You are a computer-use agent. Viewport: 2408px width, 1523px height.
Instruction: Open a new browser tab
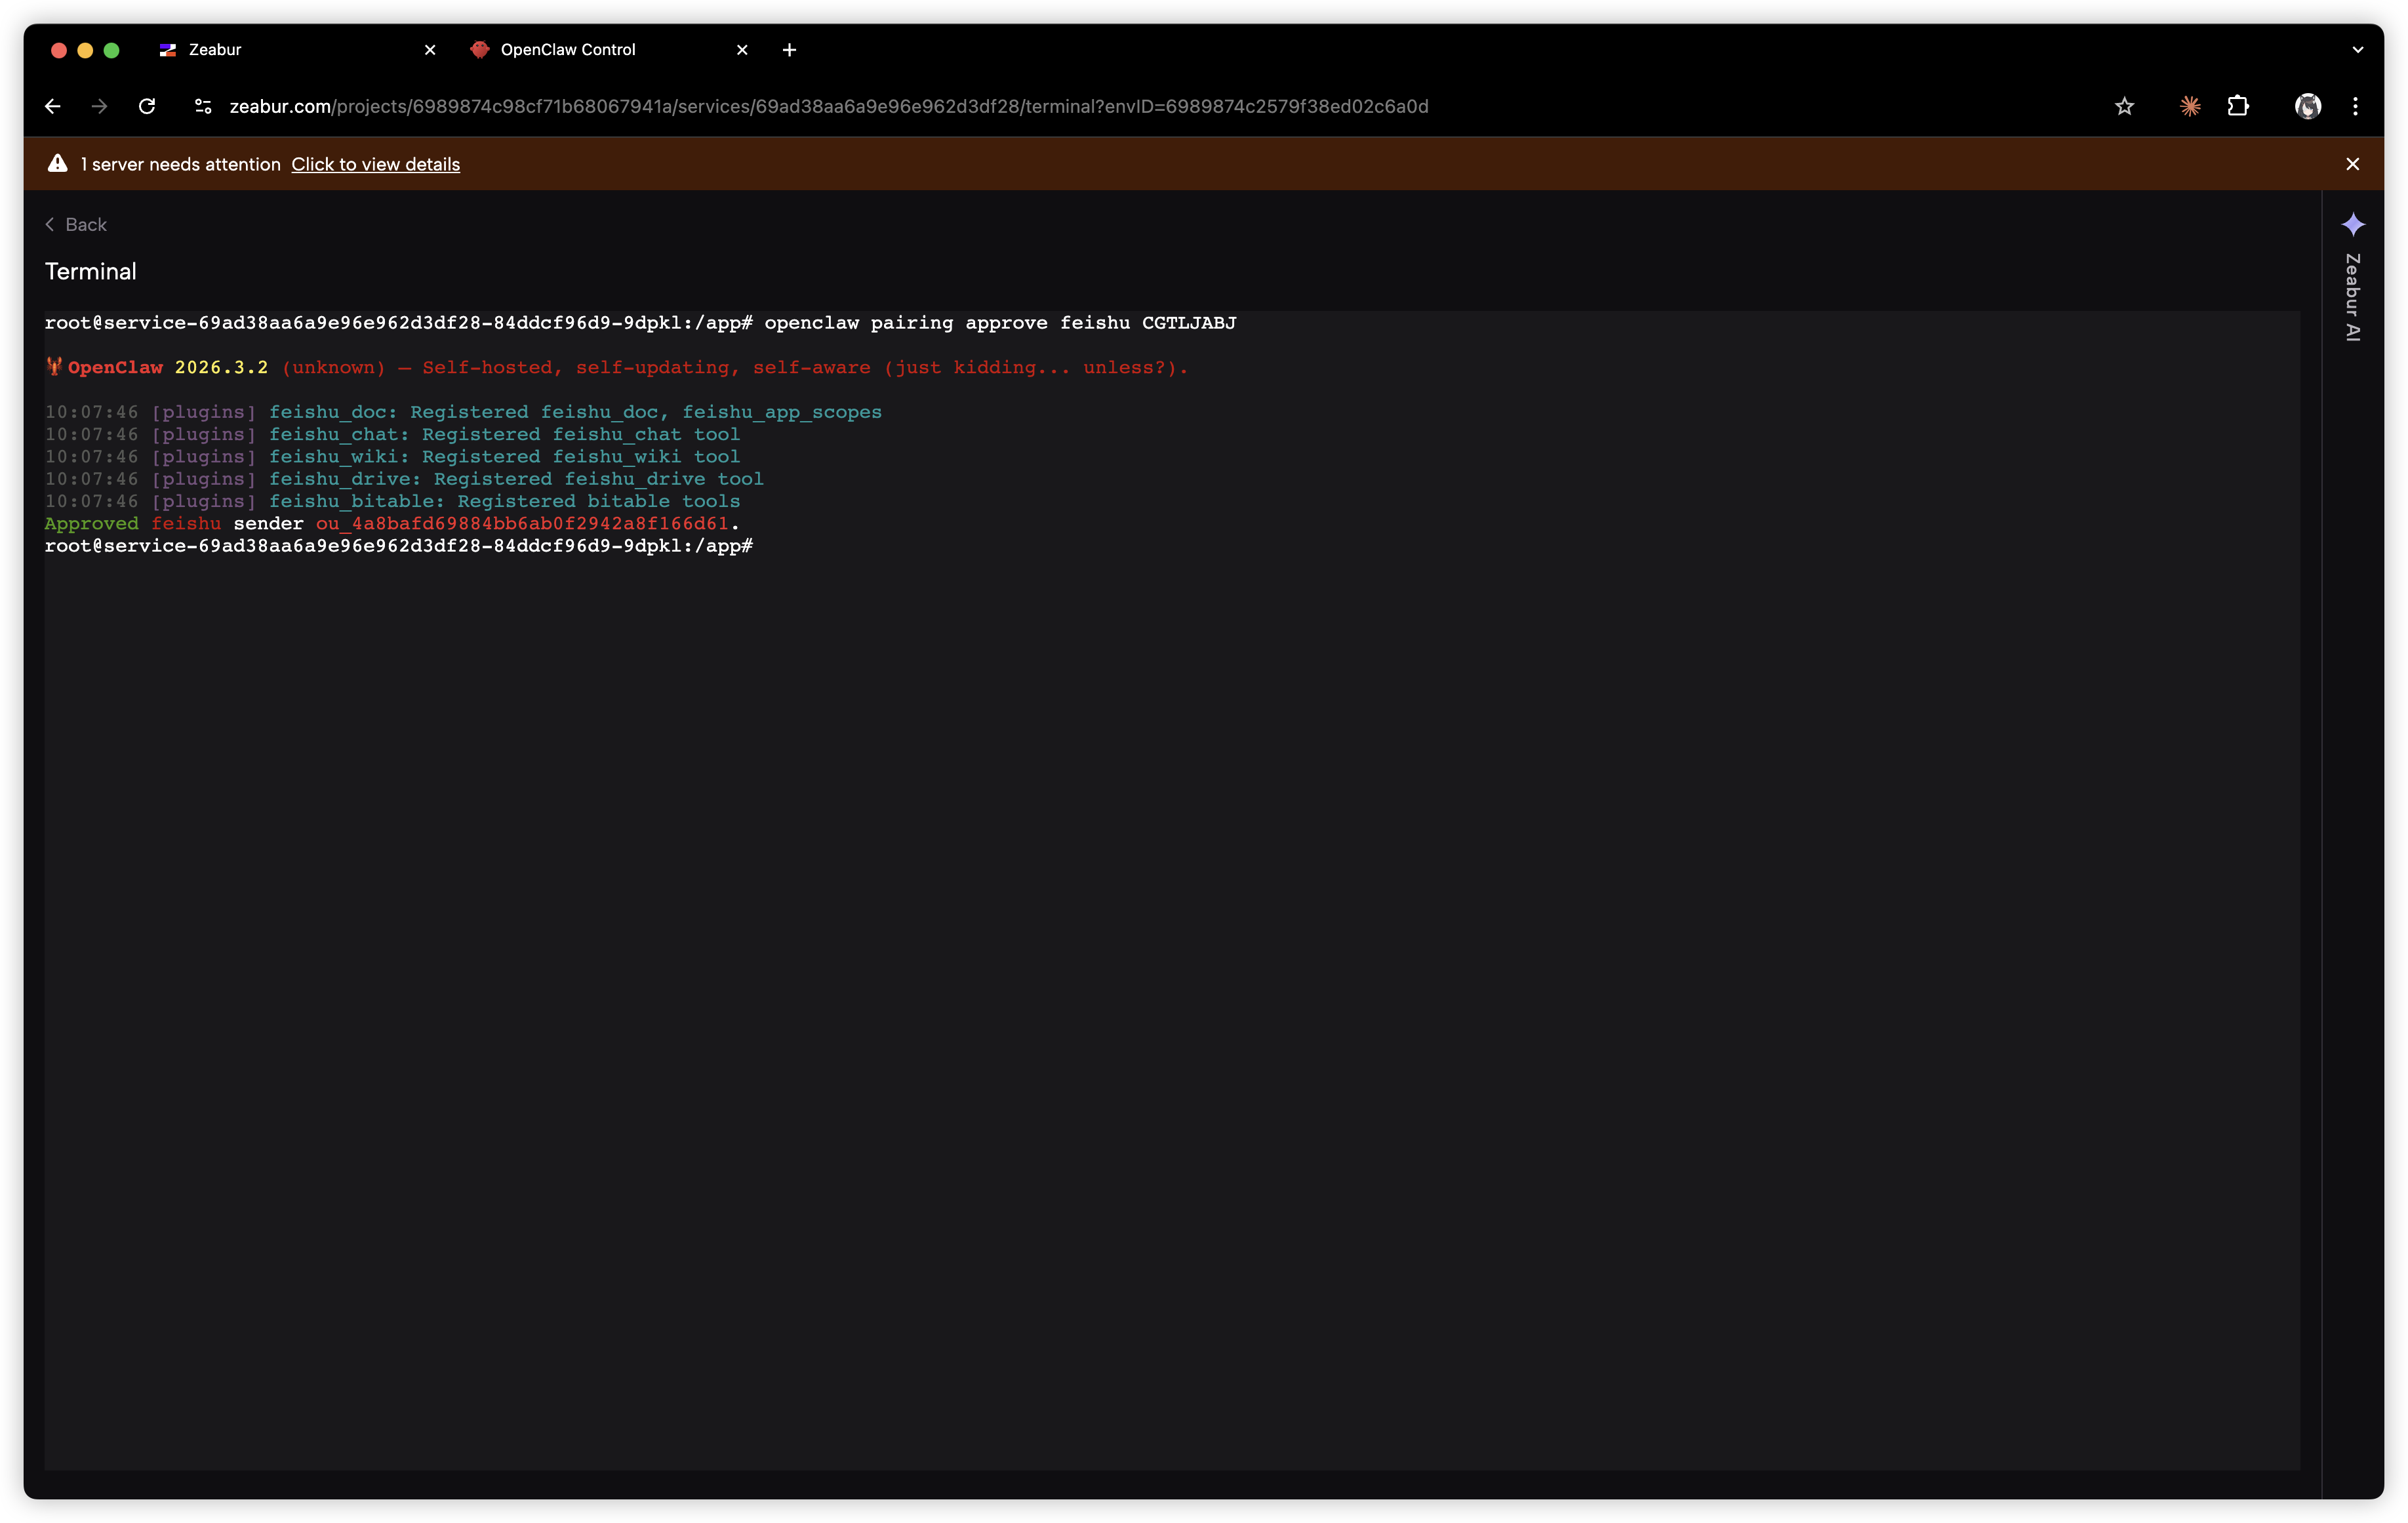(789, 50)
